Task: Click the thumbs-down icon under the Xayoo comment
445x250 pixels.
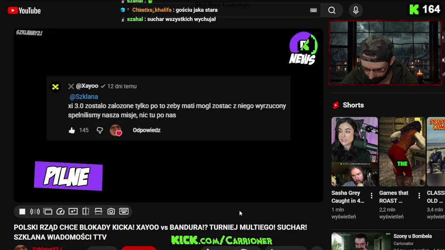Action: (x=100, y=130)
